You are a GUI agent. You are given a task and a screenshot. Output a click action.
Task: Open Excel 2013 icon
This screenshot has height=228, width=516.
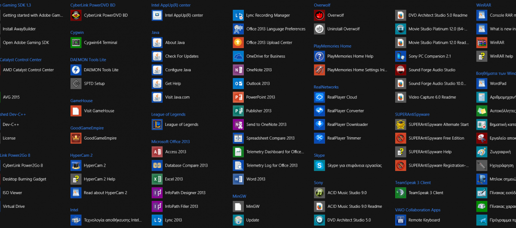coord(157,179)
